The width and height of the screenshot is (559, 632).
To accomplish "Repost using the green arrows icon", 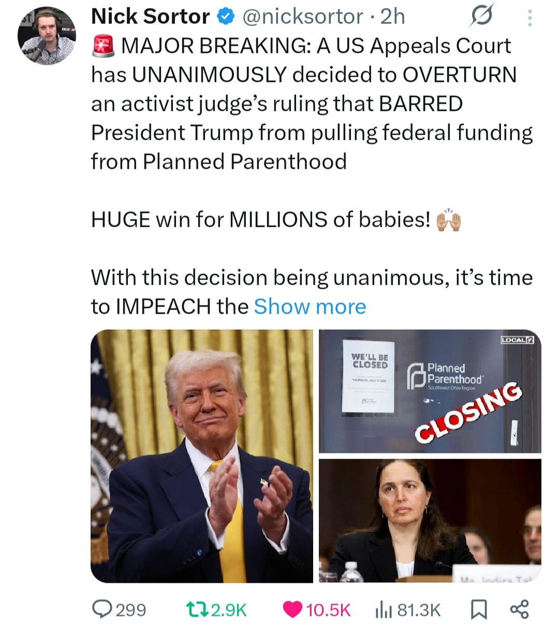I will coord(197,609).
